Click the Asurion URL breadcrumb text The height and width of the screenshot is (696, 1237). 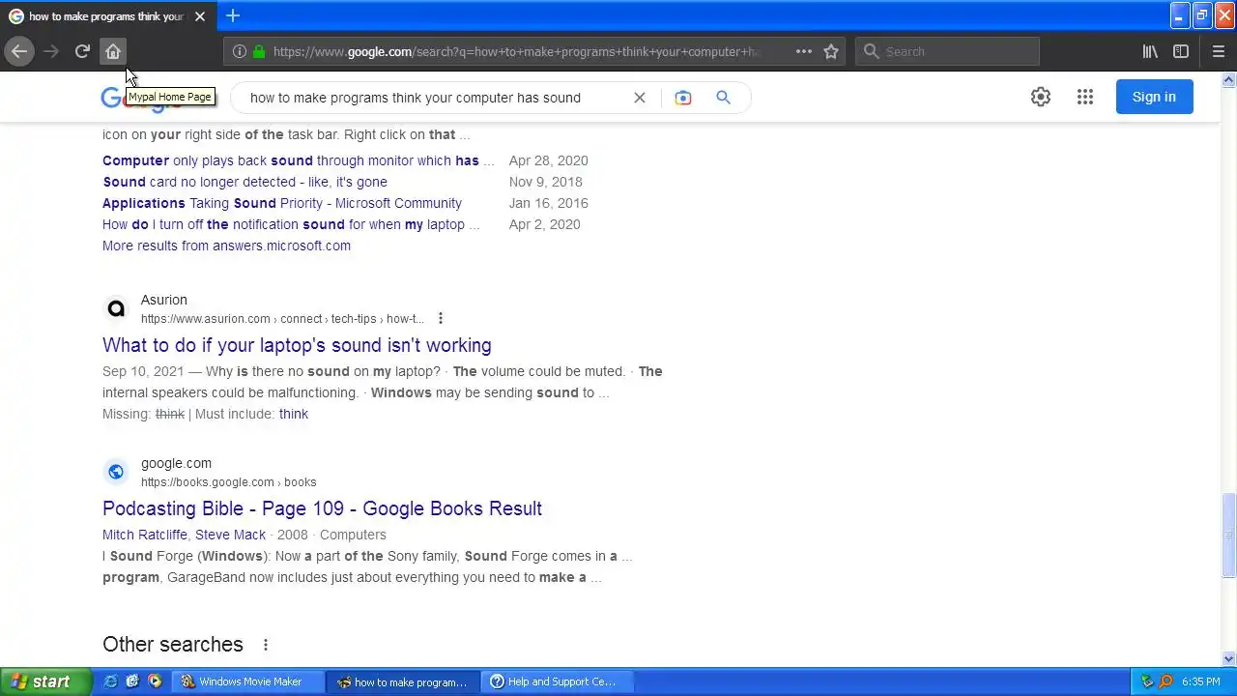coord(282,319)
